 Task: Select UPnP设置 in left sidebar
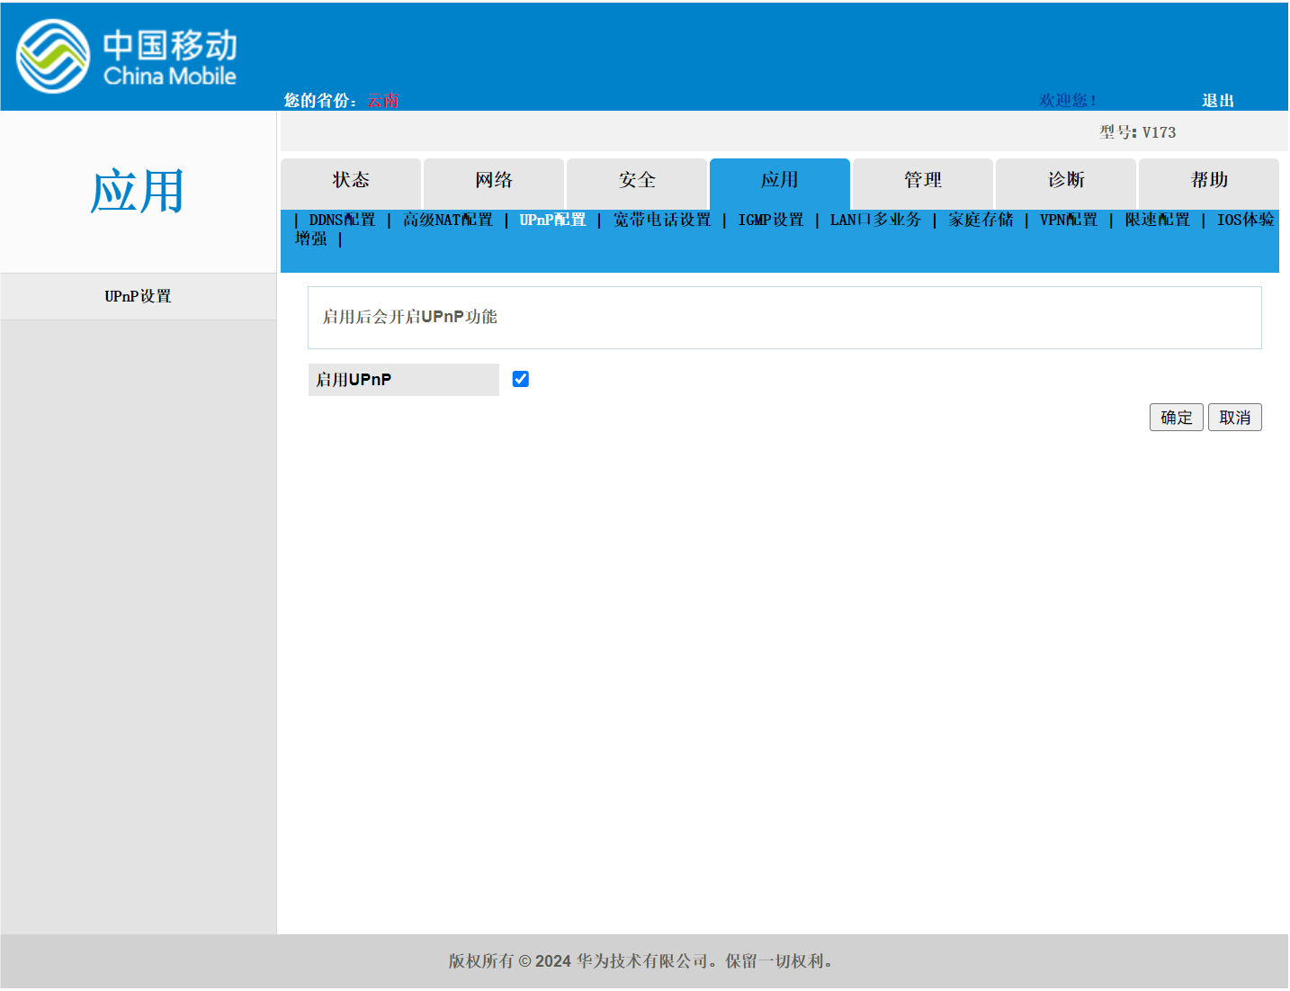138,296
